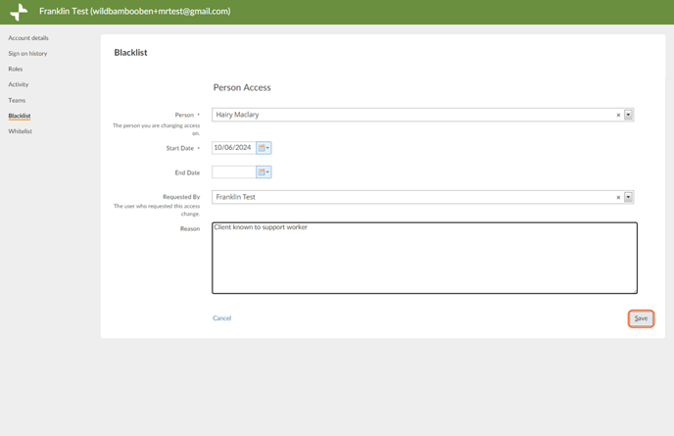Click the white cross logo in header
Image resolution: width=674 pixels, height=436 pixels.
(x=19, y=12)
